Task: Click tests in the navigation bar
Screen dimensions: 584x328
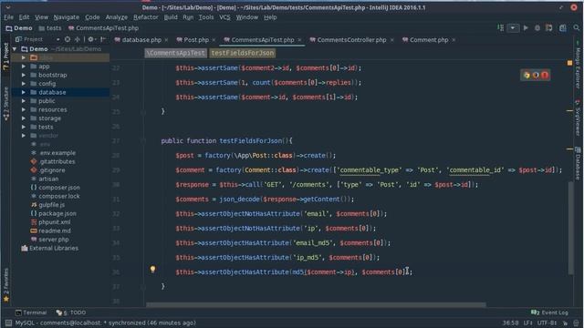Action: 50,28
